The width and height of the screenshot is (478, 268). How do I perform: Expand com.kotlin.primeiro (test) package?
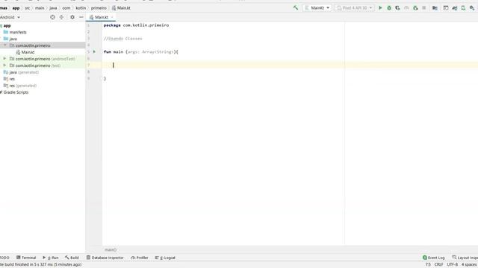pyautogui.click(x=4, y=66)
